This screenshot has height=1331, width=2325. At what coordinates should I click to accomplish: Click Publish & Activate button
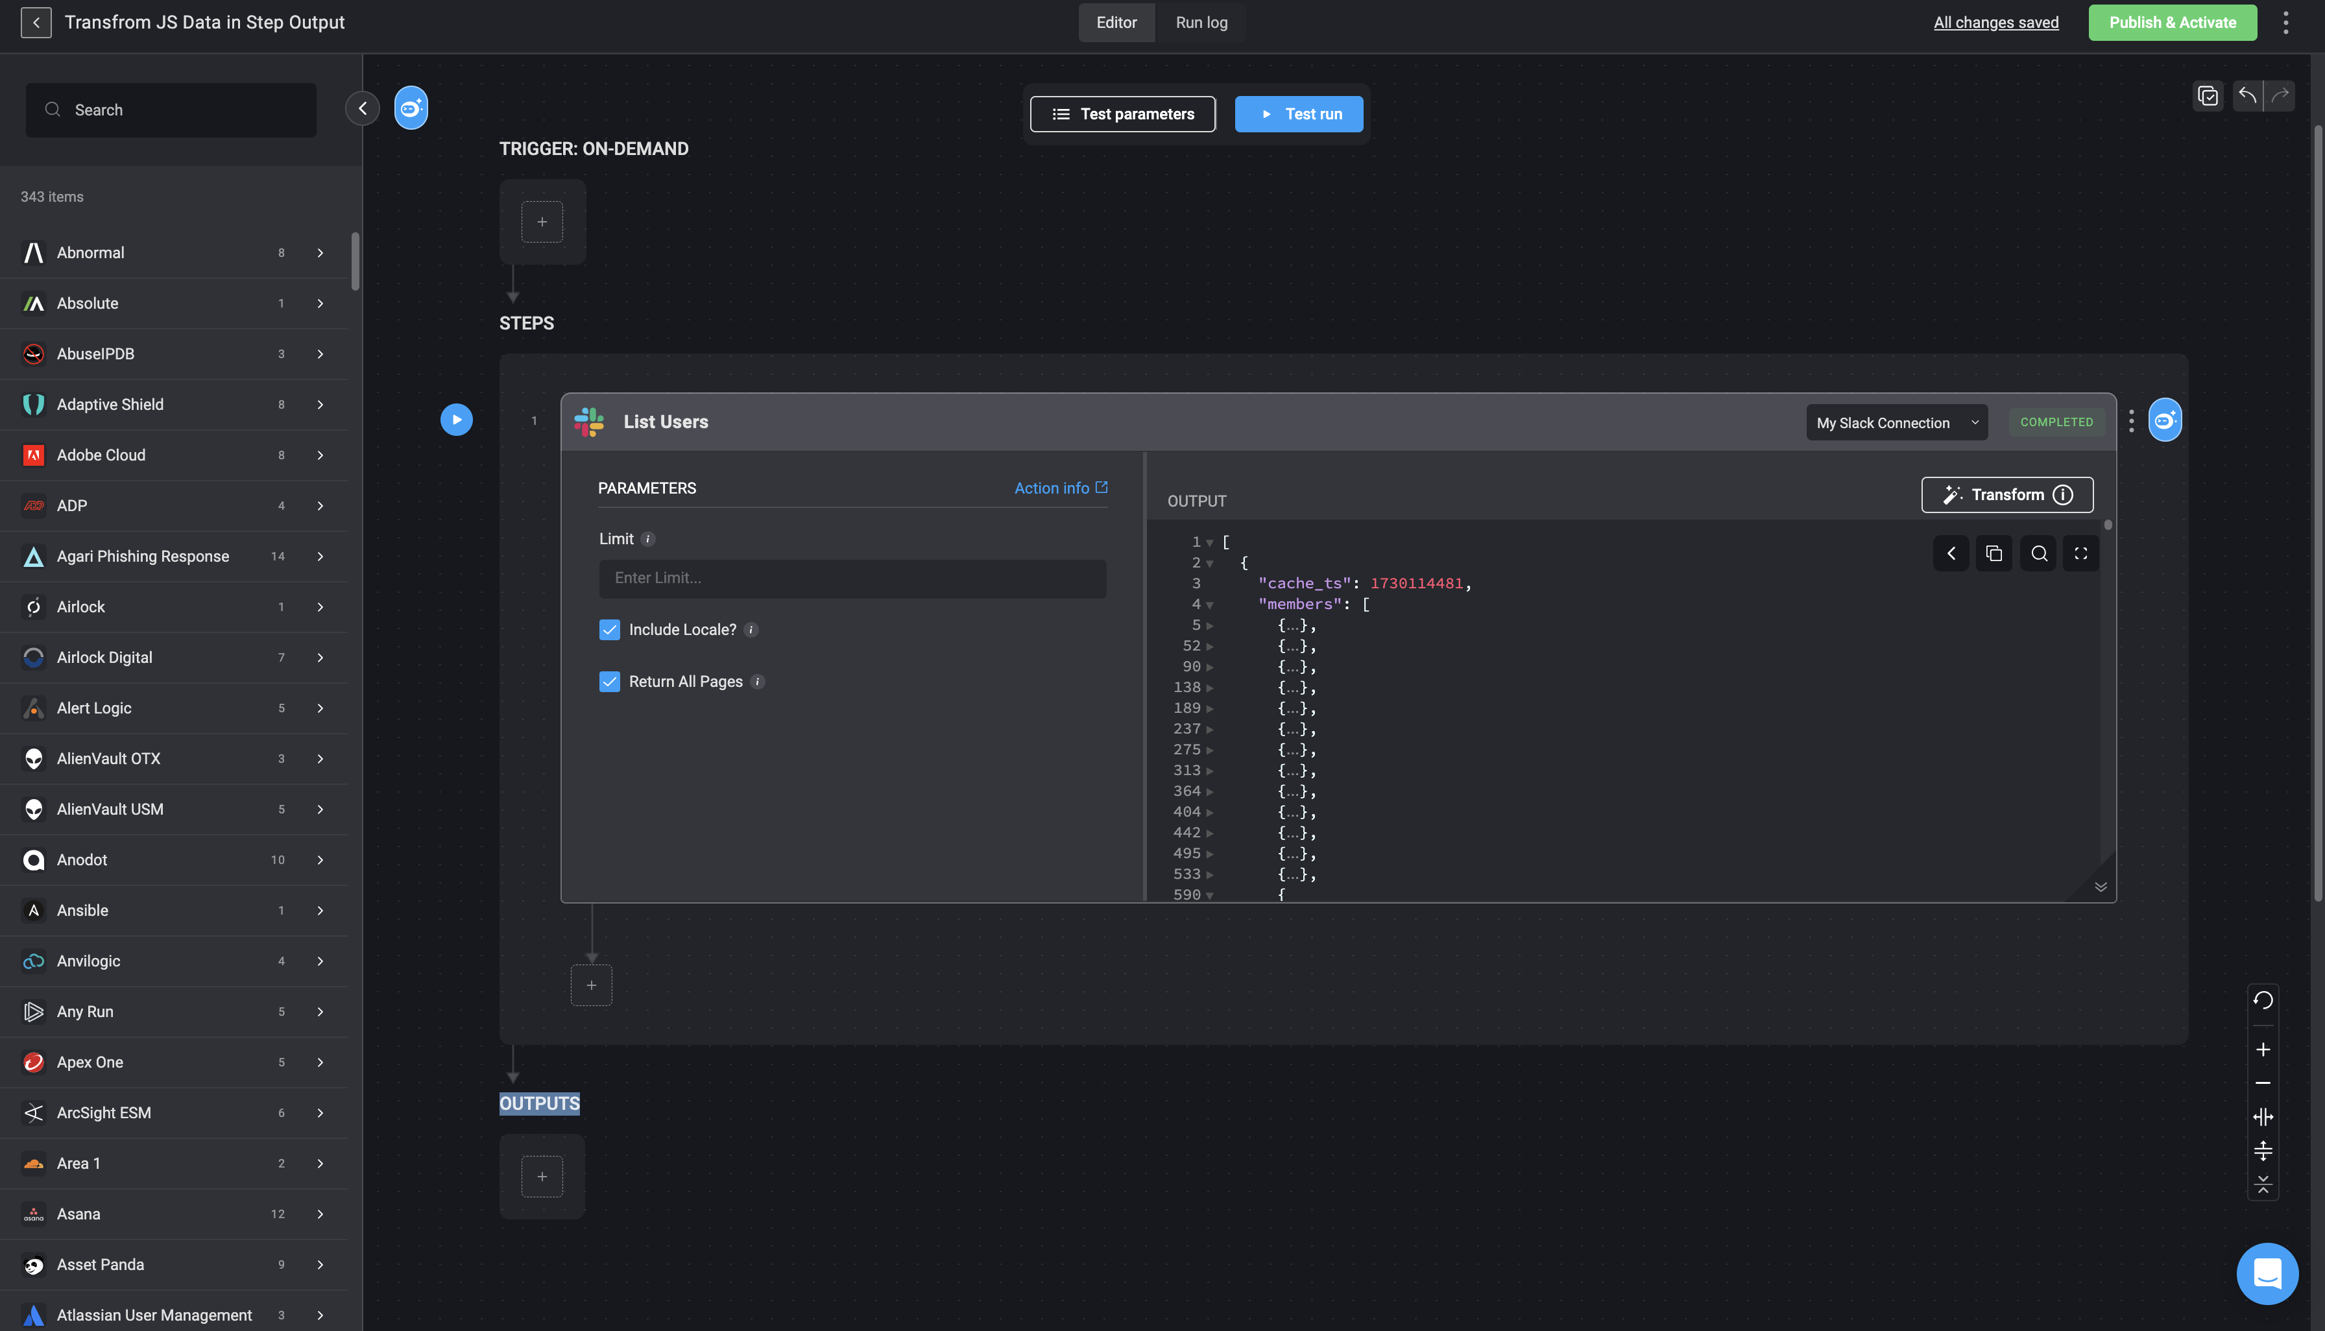[2173, 22]
